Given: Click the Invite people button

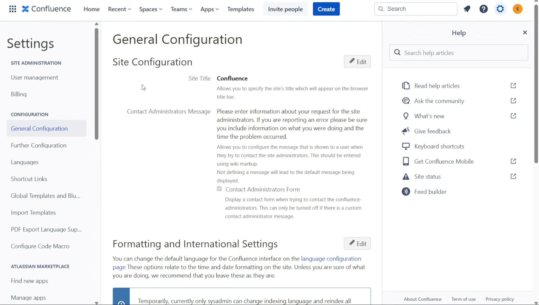Looking at the screenshot, I should click(285, 9).
